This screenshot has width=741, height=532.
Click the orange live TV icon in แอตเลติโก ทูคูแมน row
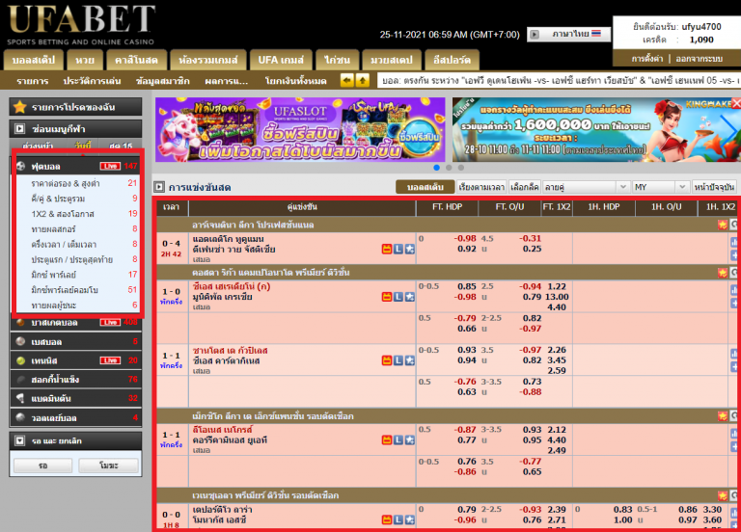click(x=387, y=249)
